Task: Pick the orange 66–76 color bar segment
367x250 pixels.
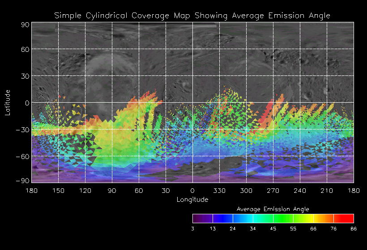Action: click(x=324, y=218)
